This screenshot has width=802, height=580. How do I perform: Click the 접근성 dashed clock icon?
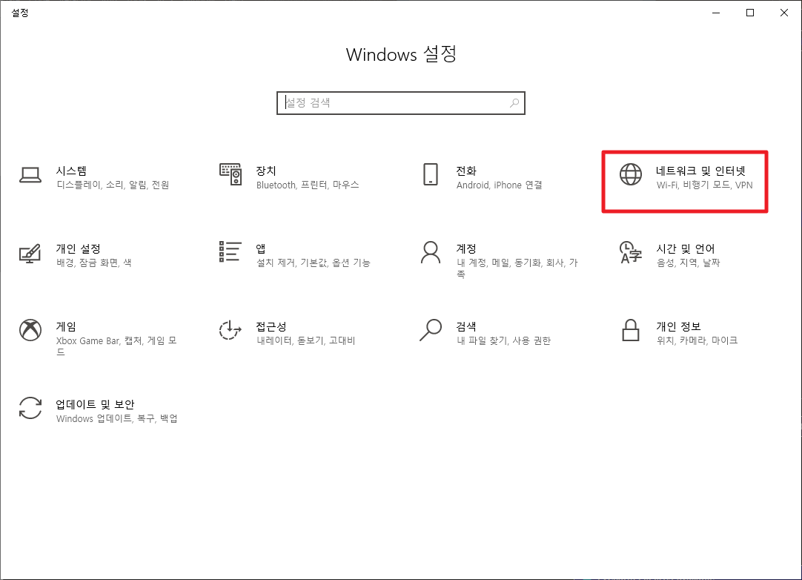click(x=231, y=330)
